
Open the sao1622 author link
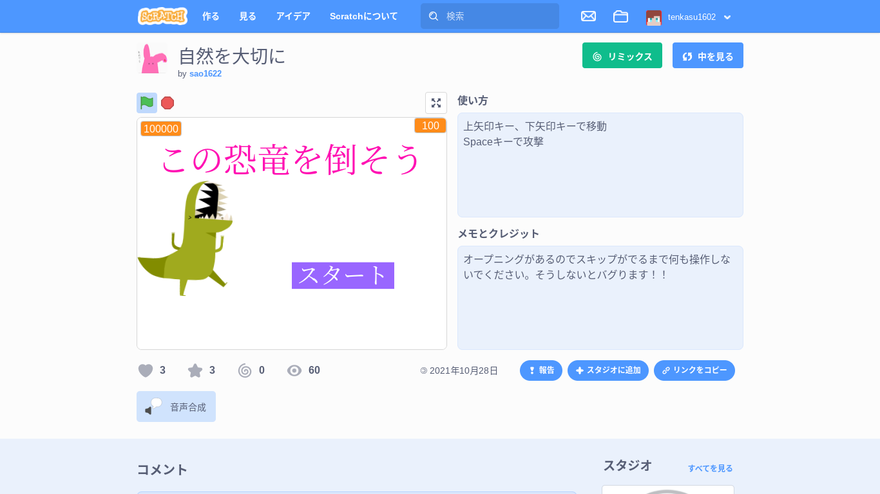click(x=206, y=74)
